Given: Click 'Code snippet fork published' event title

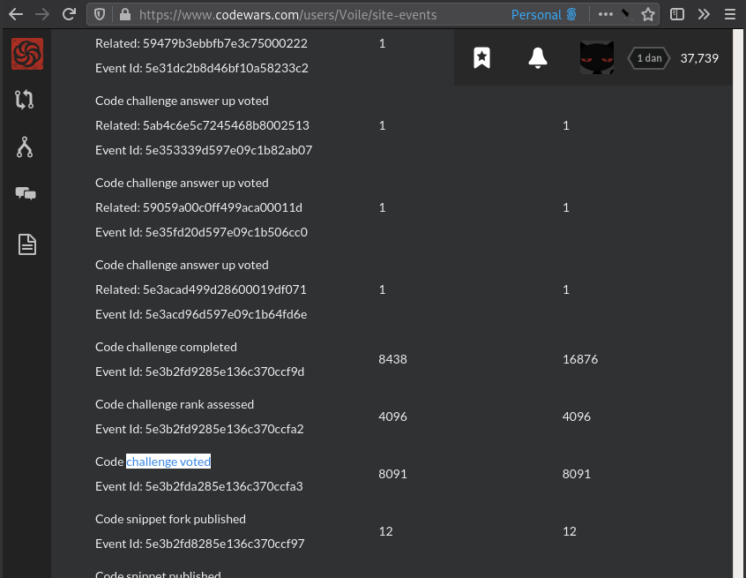Looking at the screenshot, I should [x=170, y=519].
